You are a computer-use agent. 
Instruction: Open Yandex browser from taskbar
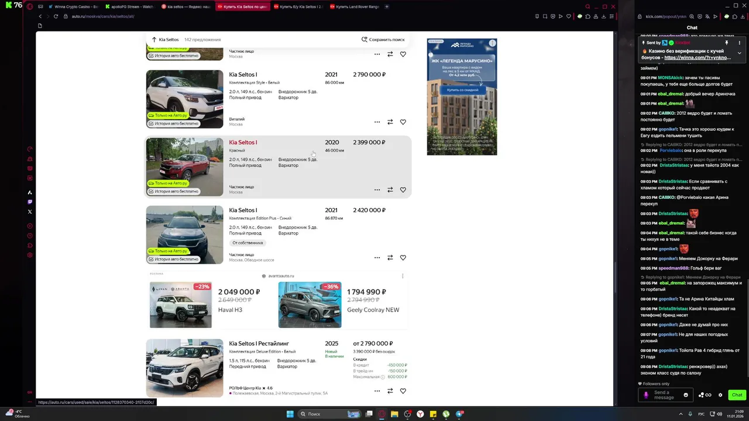pyautogui.click(x=420, y=414)
